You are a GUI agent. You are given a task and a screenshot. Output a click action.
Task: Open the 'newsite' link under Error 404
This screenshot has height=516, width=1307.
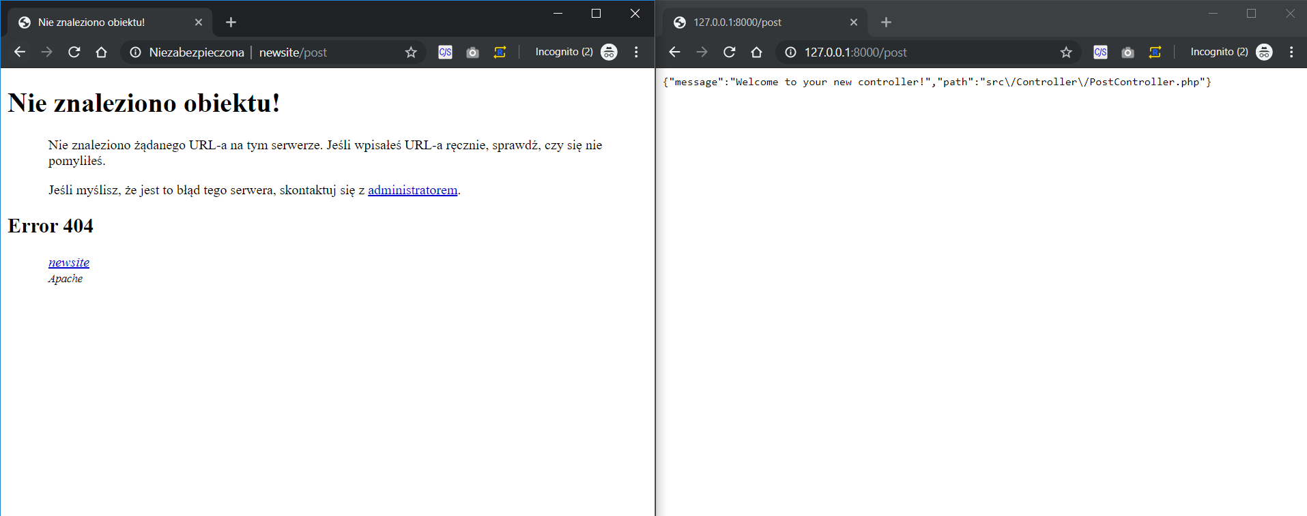[x=69, y=262]
